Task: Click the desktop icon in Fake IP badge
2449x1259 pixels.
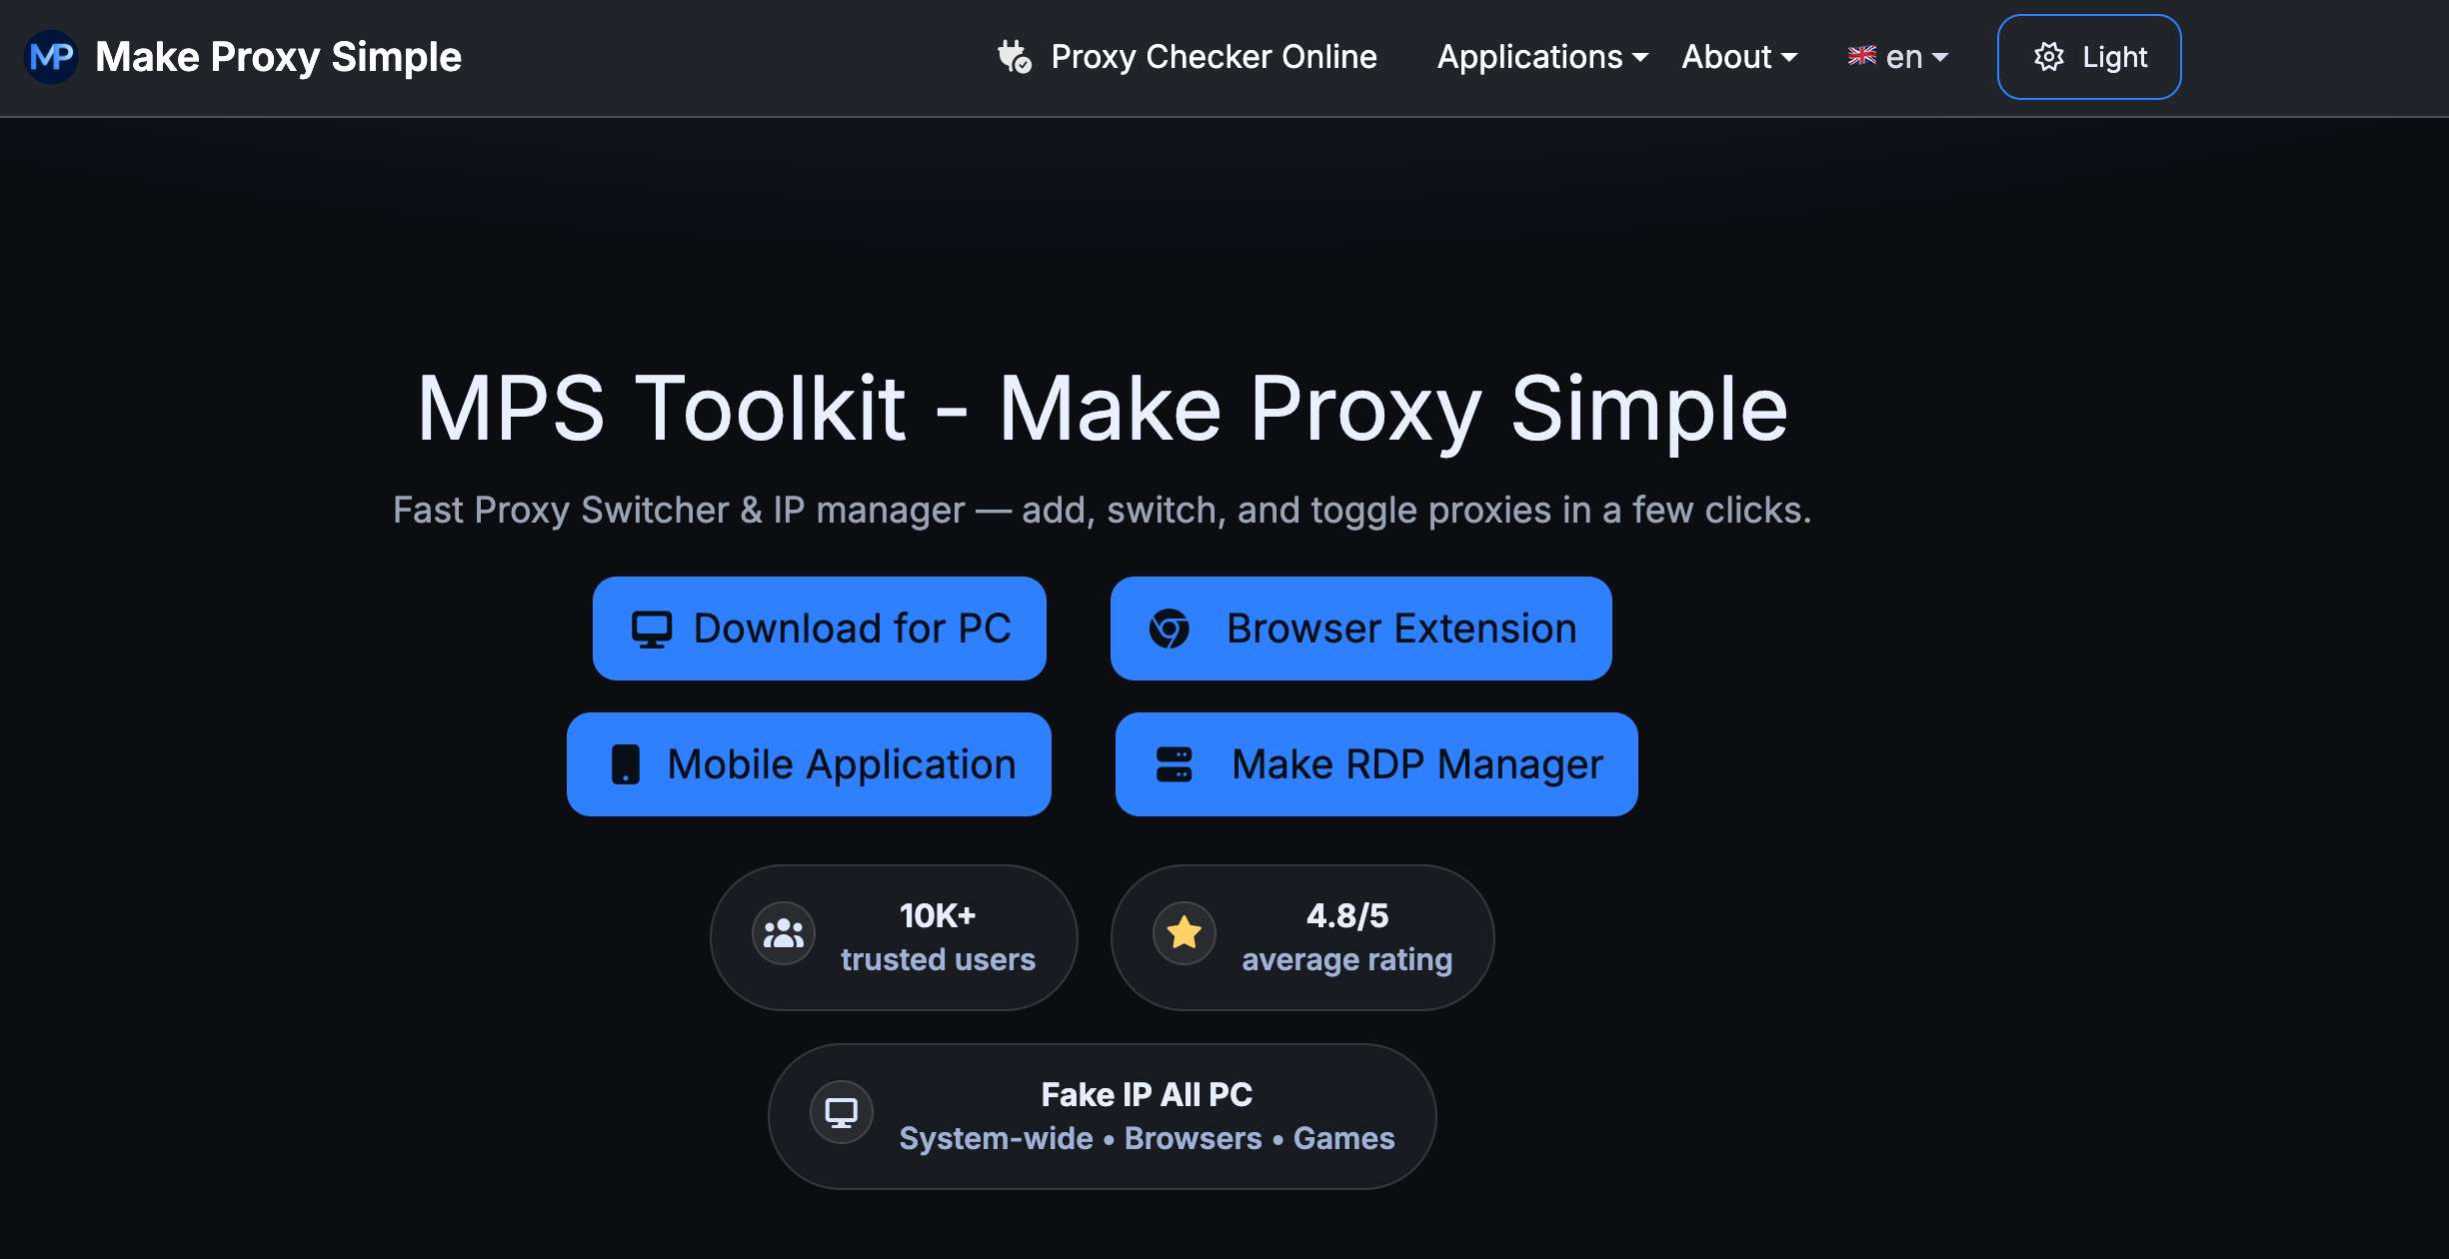Action: [x=842, y=1112]
